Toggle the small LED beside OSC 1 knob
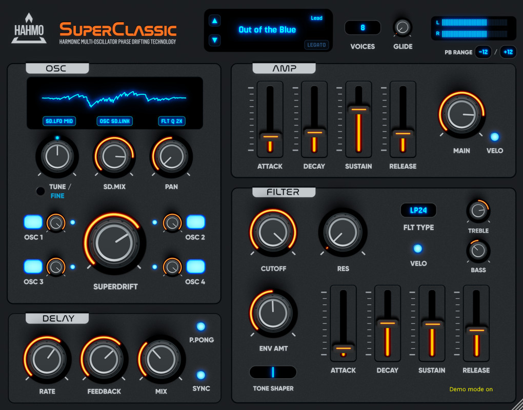 coord(73,222)
